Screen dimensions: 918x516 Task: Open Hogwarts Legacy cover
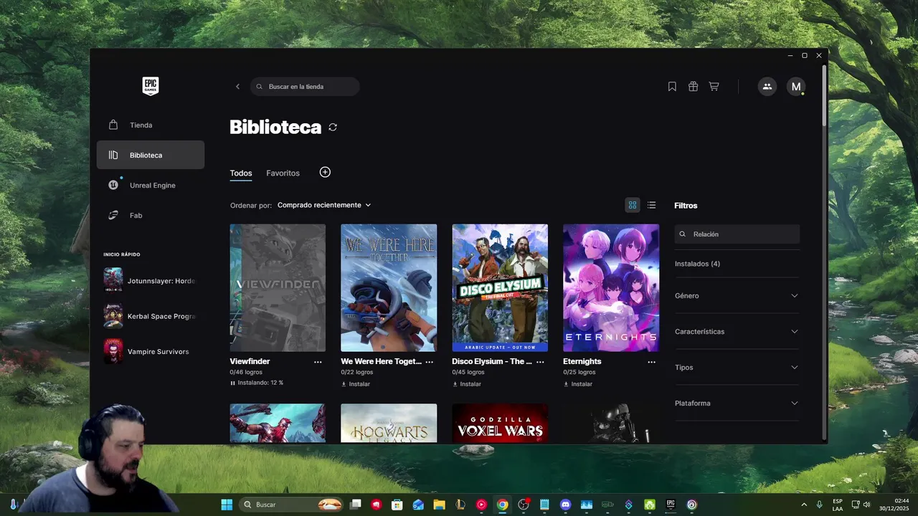coord(389,423)
